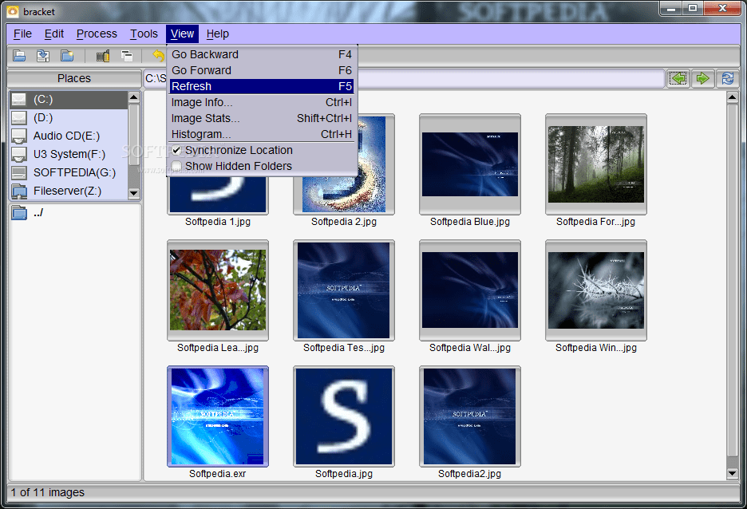This screenshot has width=747, height=509.
Task: Click the green forward arrow button
Action: point(702,78)
